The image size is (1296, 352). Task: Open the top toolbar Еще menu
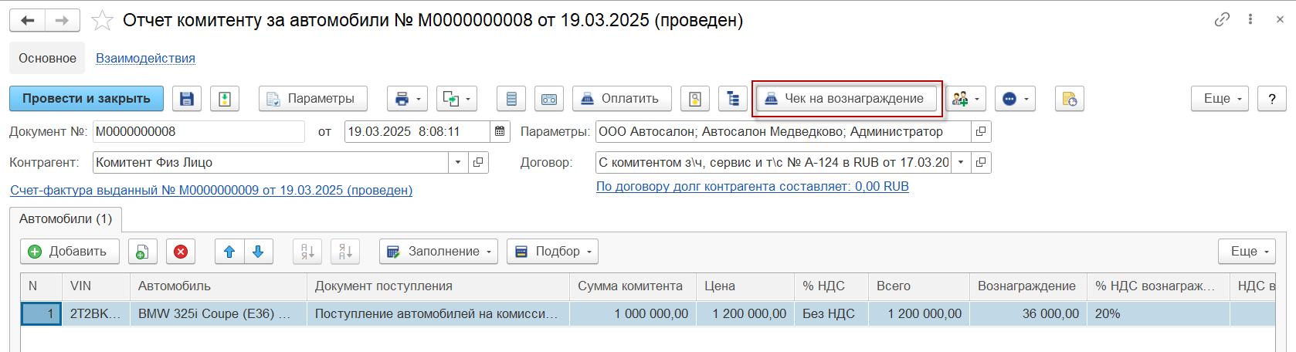click(x=1220, y=99)
